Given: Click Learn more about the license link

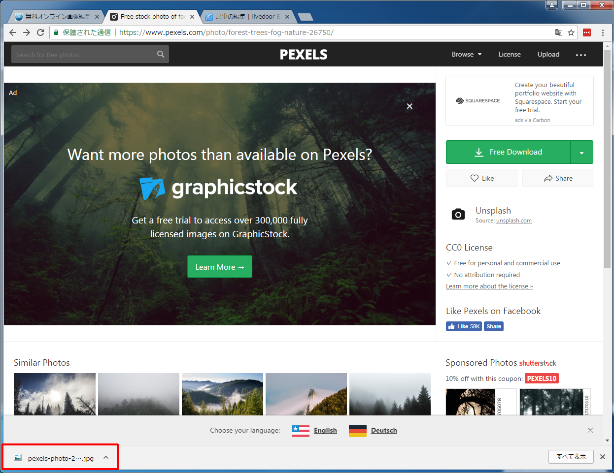Looking at the screenshot, I should (x=489, y=286).
